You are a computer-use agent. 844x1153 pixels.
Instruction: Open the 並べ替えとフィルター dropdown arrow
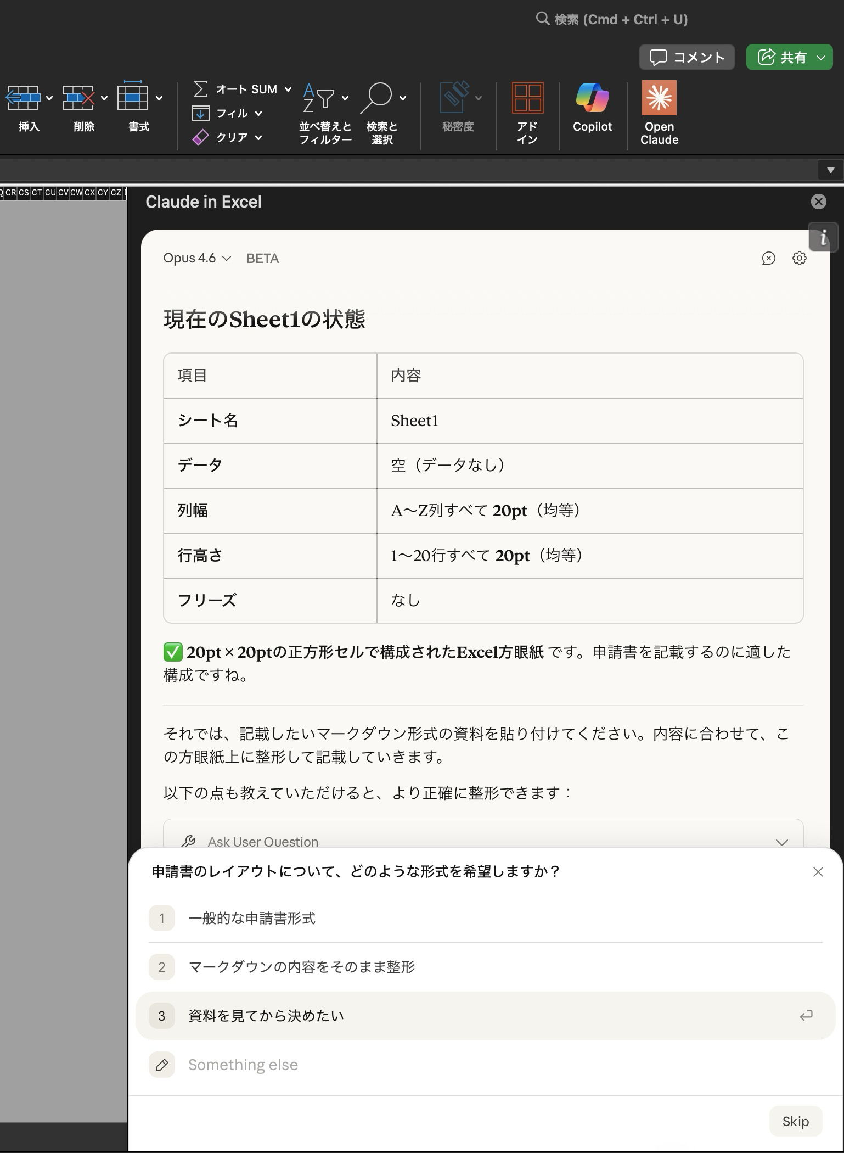345,98
